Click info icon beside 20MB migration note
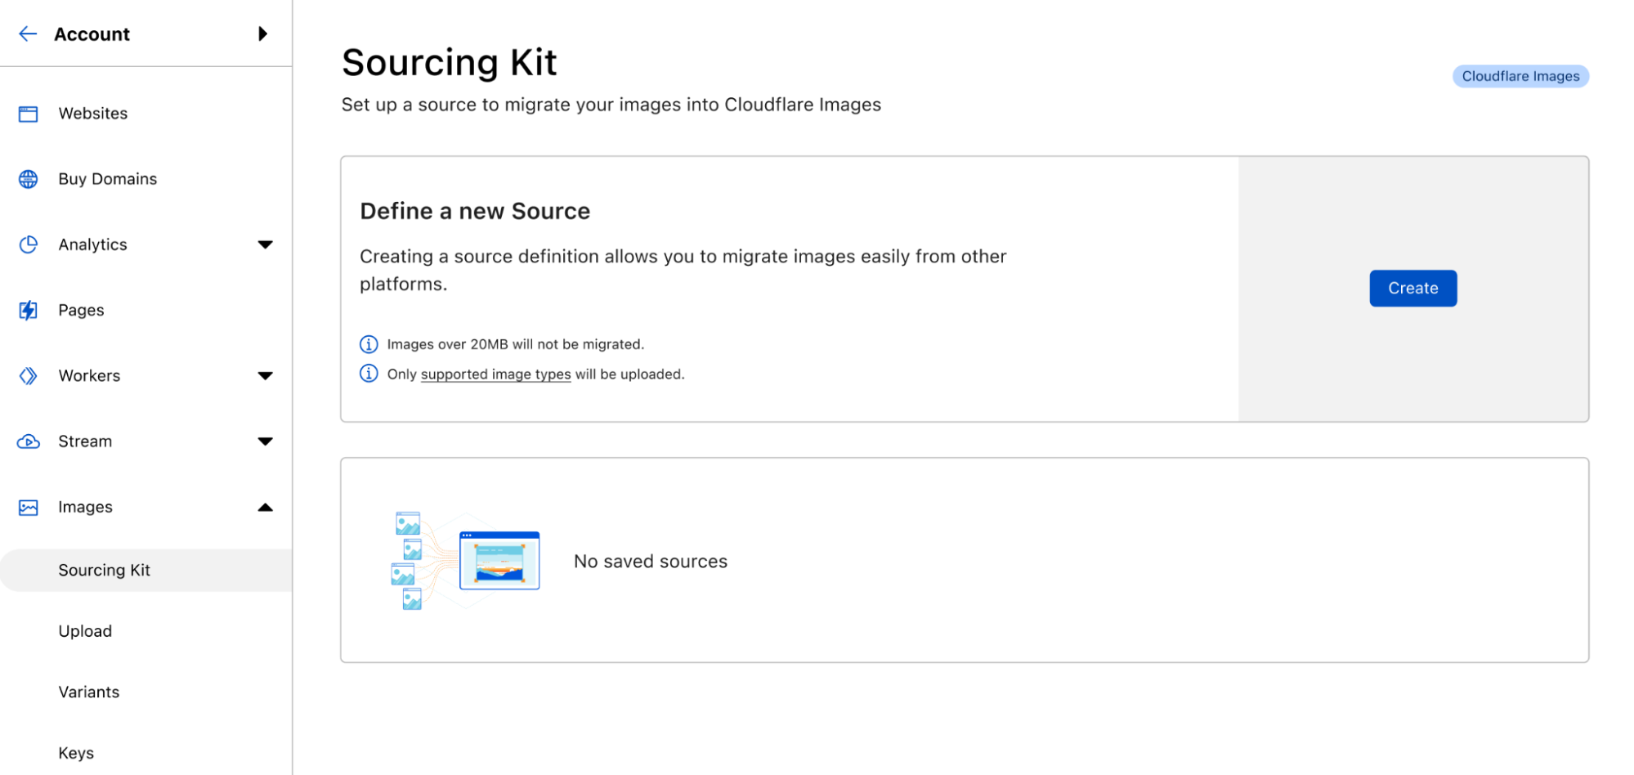The width and height of the screenshot is (1634, 775). point(369,344)
